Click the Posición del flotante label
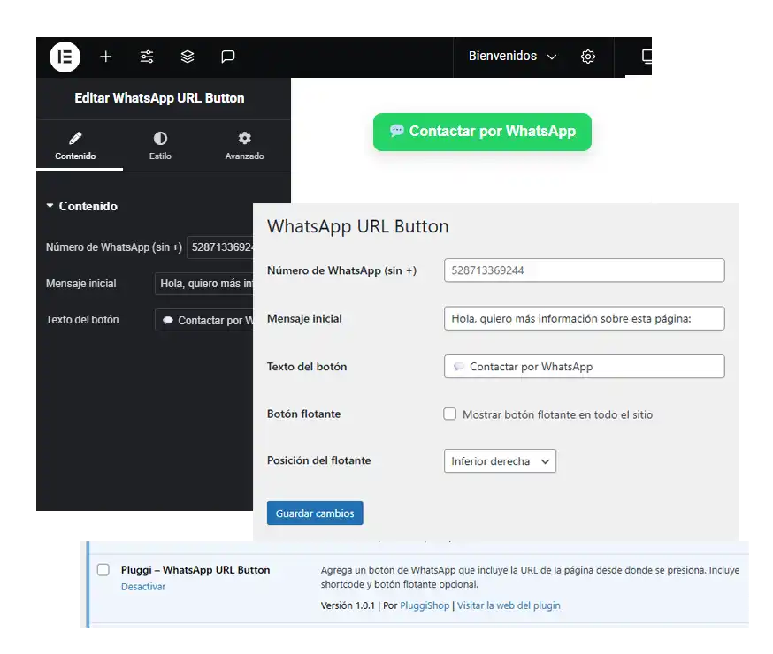773x654 pixels. [319, 460]
